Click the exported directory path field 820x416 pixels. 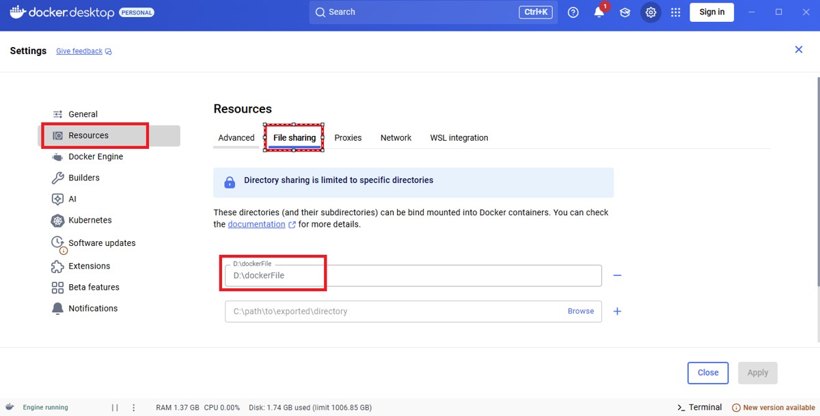point(393,311)
